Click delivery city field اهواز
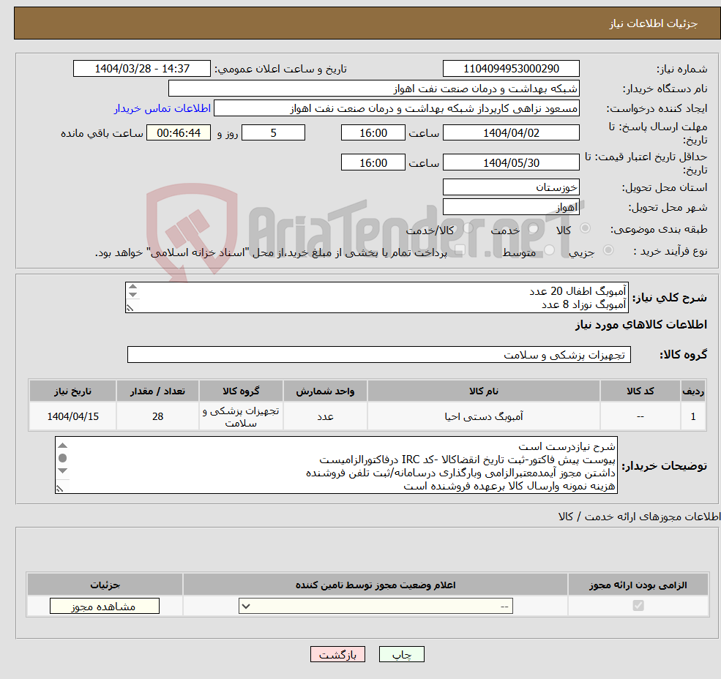Screen dimensions: 721x679 click(511, 207)
